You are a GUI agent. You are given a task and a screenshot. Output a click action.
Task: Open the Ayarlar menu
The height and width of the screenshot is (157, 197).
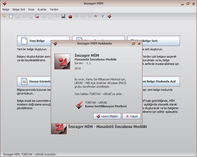tap(42, 9)
